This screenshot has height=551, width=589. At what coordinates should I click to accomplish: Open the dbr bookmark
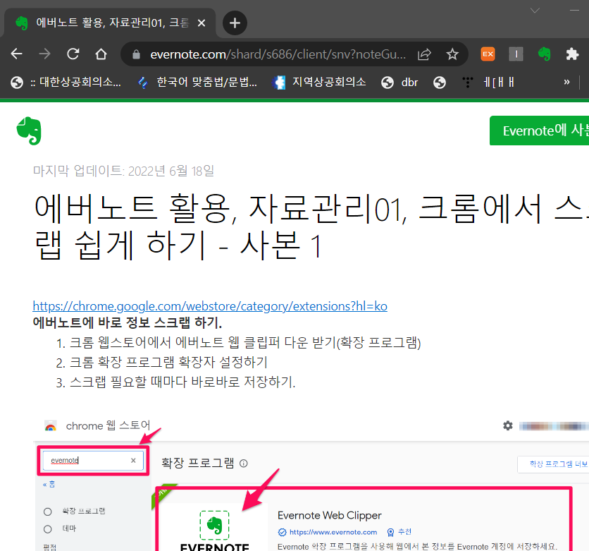click(399, 82)
